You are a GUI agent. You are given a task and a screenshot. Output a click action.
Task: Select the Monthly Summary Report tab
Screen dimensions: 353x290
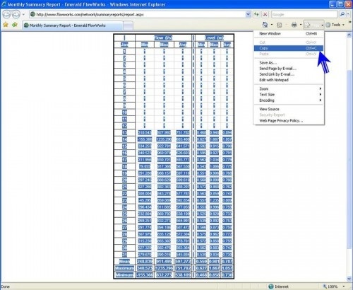(73, 25)
